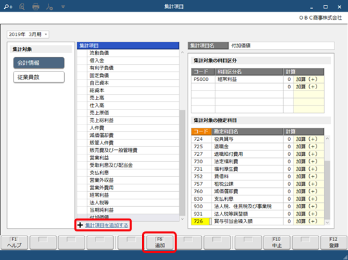The height and width of the screenshot is (260, 348).
Task: Click the 勘定科目 table scrollbar thumb
Action: pyautogui.click(x=328, y=190)
